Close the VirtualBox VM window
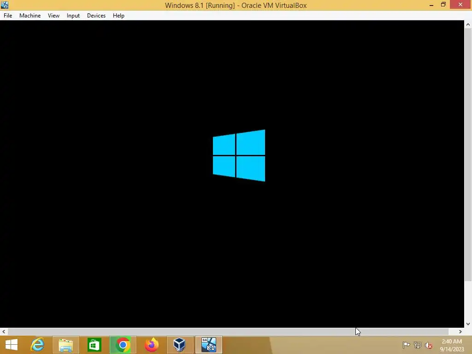This screenshot has width=472, height=354. pyautogui.click(x=460, y=5)
